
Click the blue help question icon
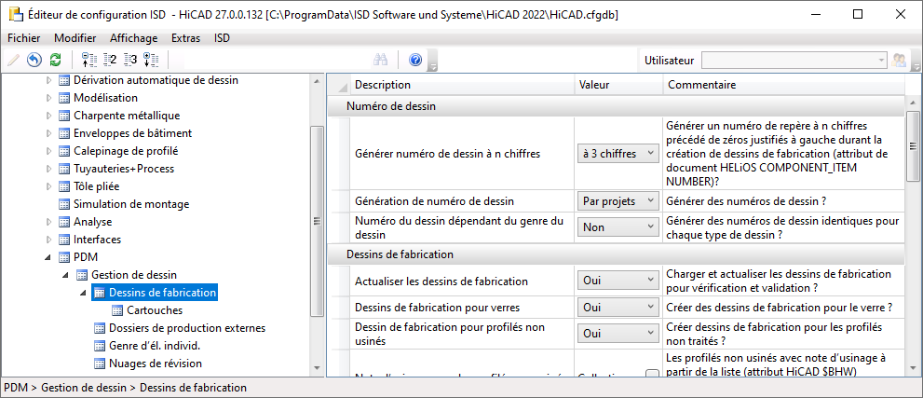pos(415,61)
